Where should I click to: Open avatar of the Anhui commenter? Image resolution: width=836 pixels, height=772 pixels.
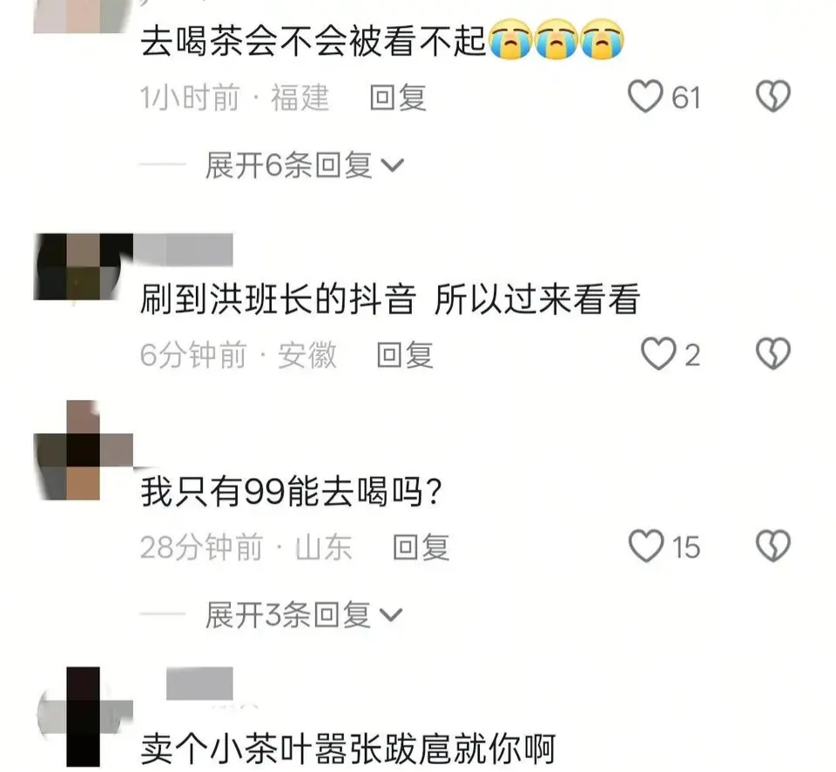pos(83,266)
